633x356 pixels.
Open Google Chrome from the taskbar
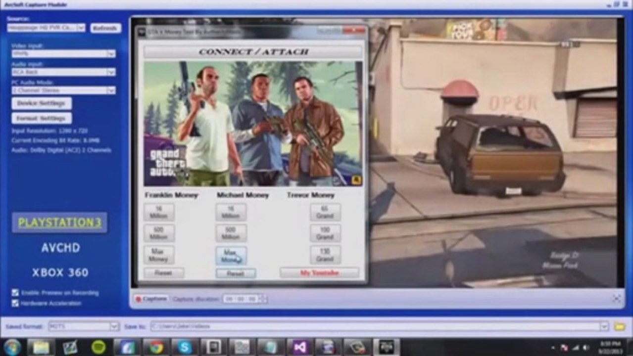coord(156,347)
